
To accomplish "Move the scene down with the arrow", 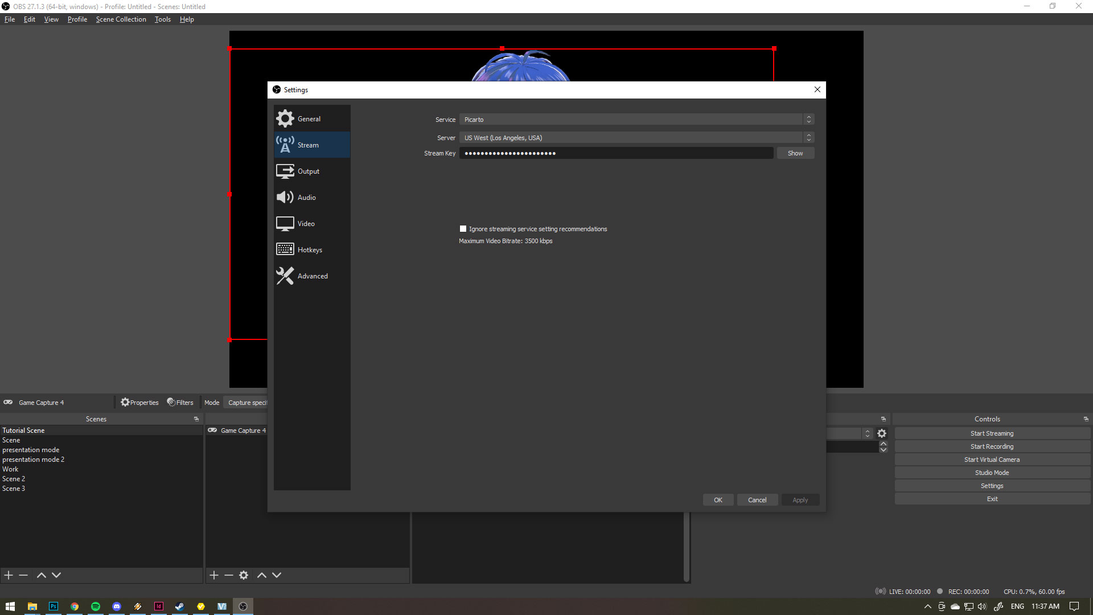I will (56, 575).
